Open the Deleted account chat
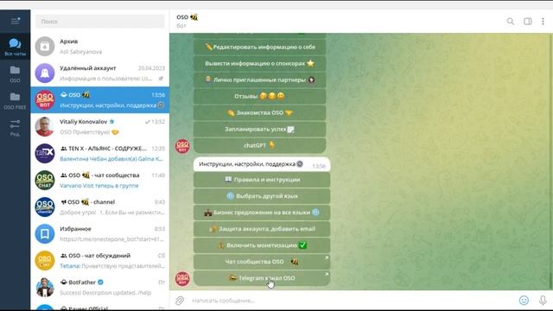Viewport: 553px width, 311px height. pyautogui.click(x=100, y=73)
